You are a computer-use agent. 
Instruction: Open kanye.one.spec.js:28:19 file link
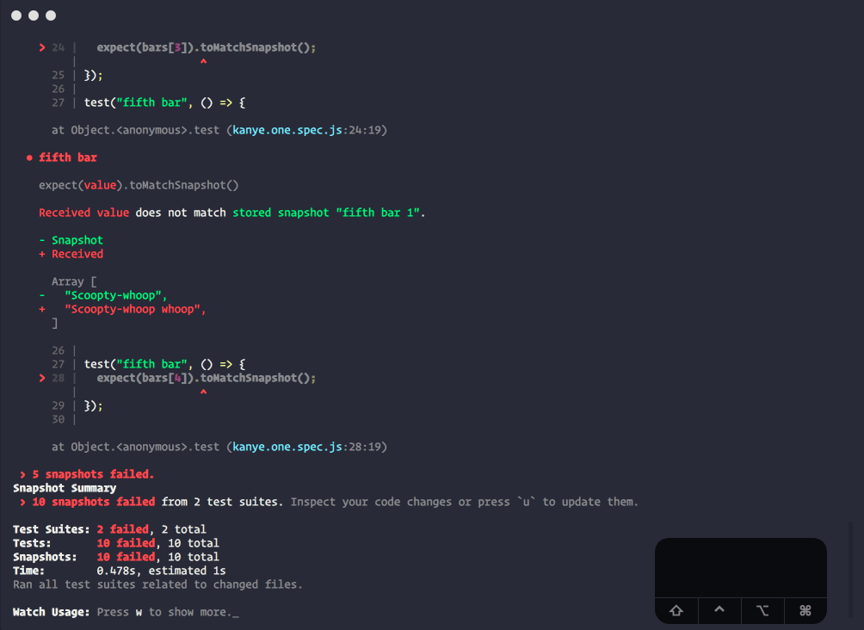[x=305, y=446]
